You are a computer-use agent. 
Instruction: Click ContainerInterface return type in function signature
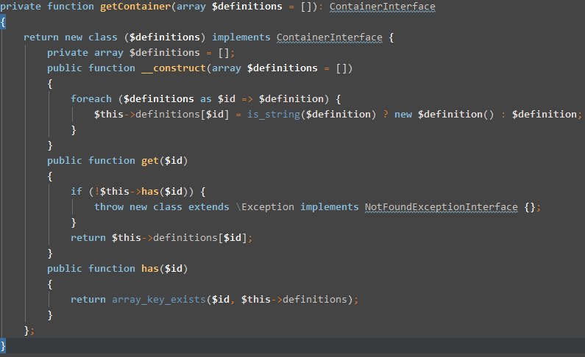383,7
